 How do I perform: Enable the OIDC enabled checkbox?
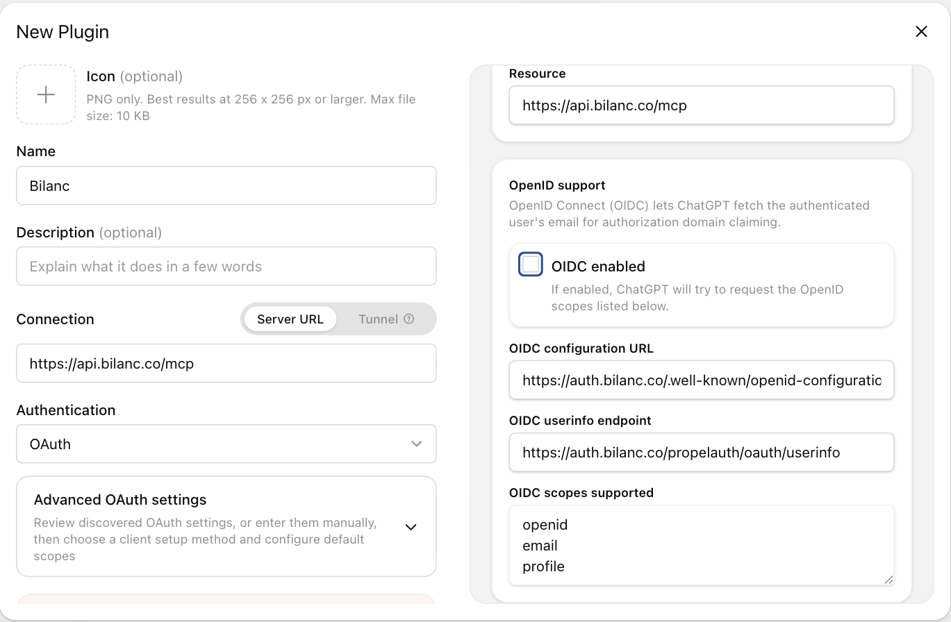pos(531,264)
